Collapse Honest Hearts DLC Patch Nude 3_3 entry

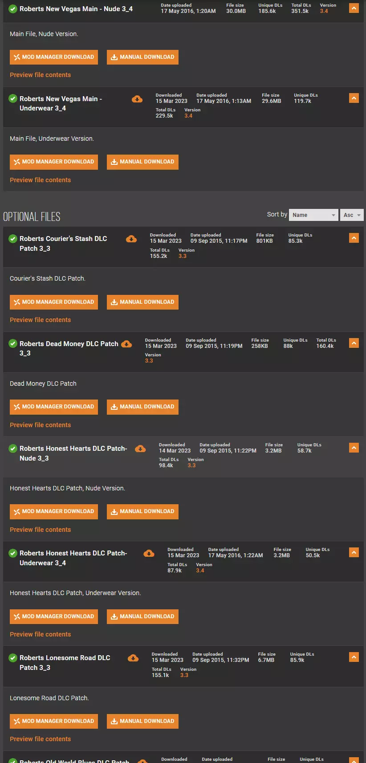coord(354,448)
